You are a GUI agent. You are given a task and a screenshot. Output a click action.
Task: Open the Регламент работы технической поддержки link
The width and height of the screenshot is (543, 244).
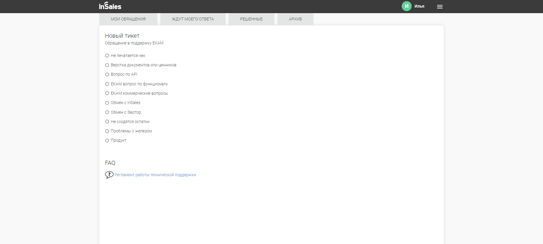[156, 175]
